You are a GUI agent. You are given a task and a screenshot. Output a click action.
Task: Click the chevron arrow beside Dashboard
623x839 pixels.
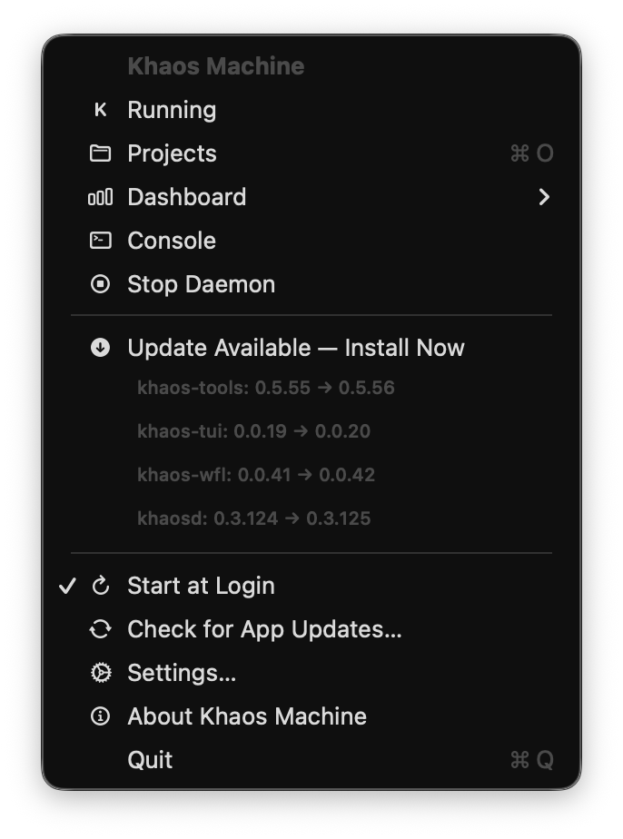[x=546, y=196]
